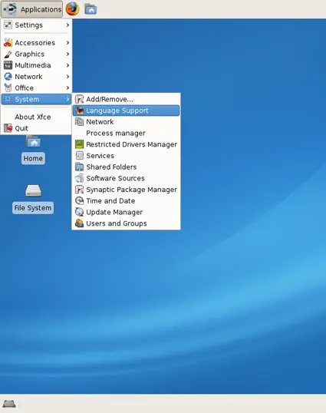This screenshot has height=413, width=326.
Task: Click the Software Sources icon
Action: [x=79, y=178]
